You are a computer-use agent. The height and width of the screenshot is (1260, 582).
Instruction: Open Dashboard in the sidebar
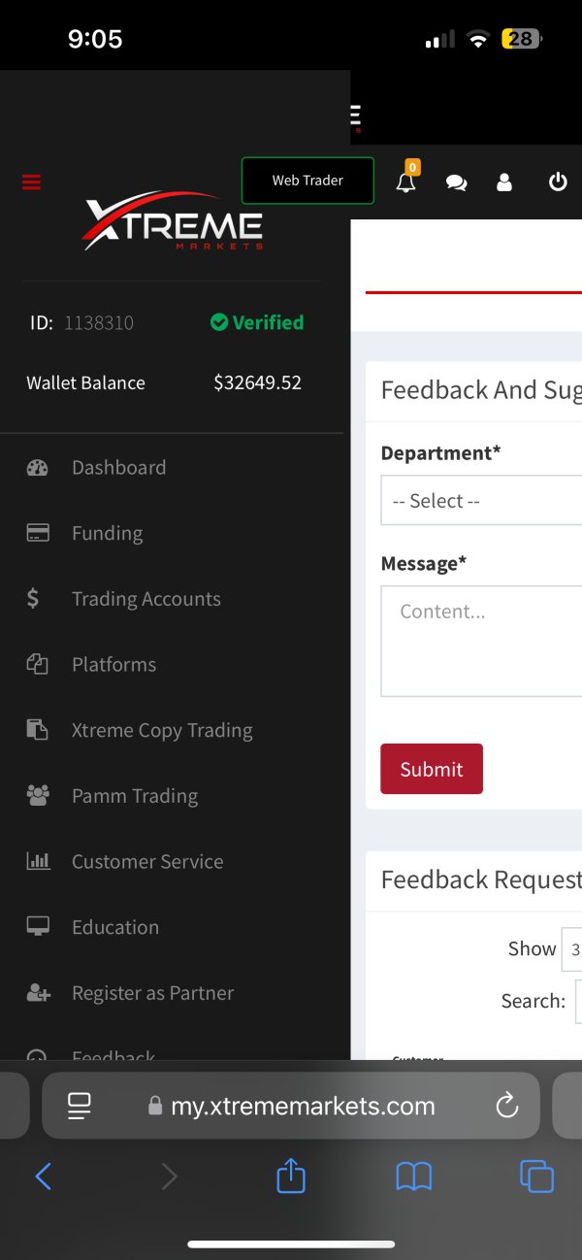click(x=118, y=468)
